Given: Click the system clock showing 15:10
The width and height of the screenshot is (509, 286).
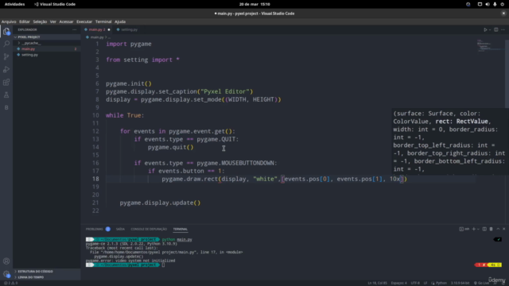Looking at the screenshot, I should (254, 4).
